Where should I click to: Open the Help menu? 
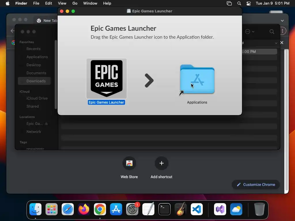pyautogui.click(x=107, y=3)
